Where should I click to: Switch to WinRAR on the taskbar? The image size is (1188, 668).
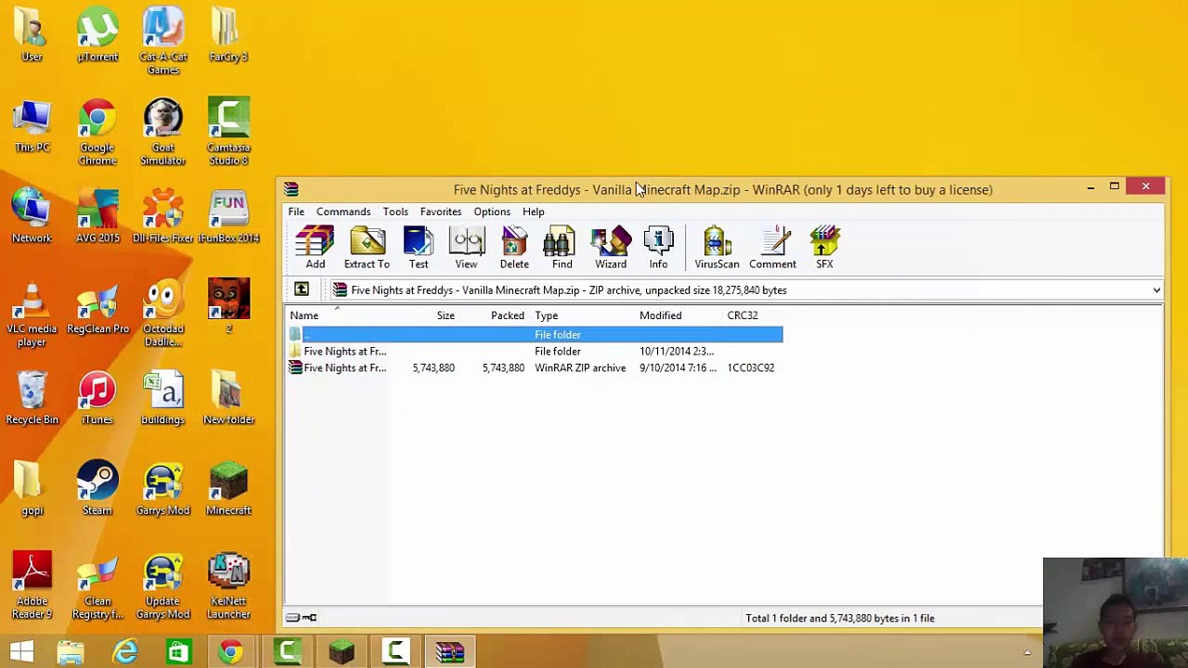[450, 651]
